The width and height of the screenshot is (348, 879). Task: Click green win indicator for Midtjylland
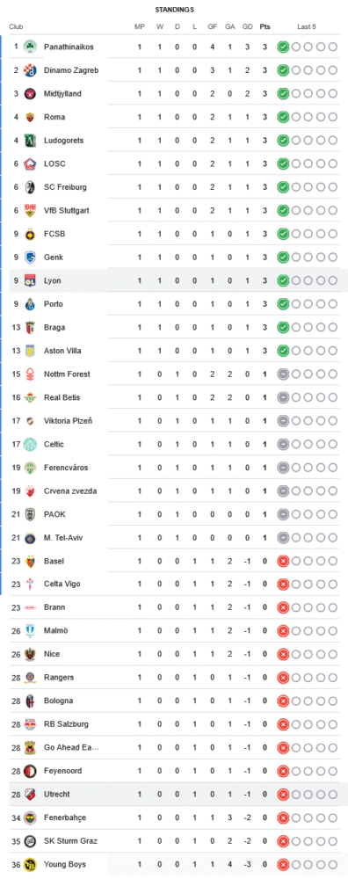click(x=283, y=94)
